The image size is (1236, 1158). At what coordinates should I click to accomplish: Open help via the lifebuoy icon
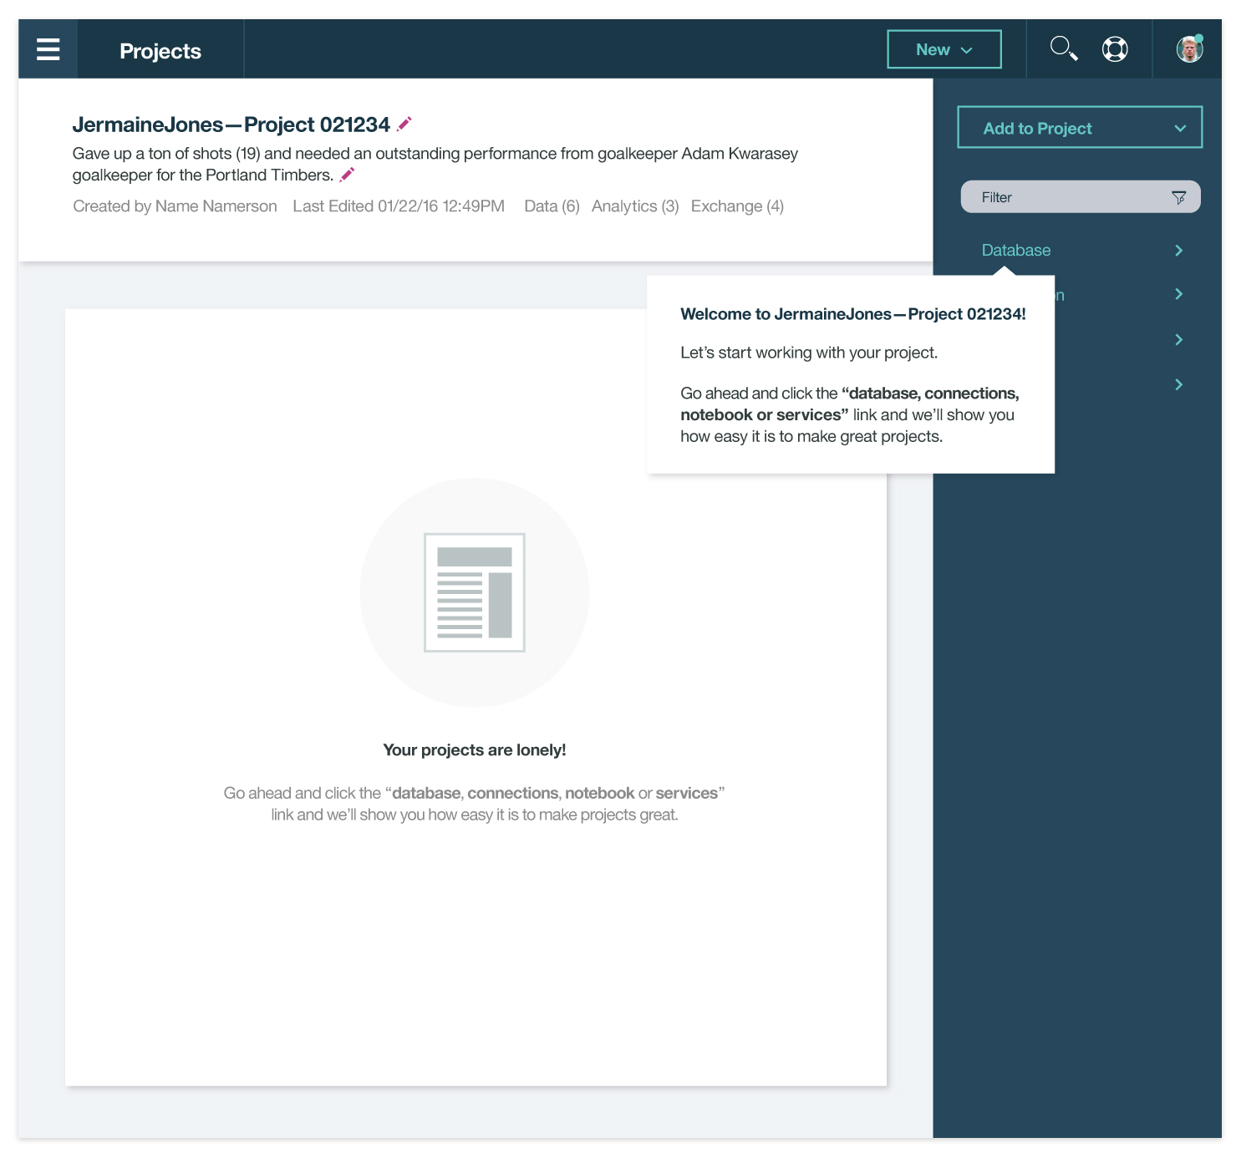coord(1115,49)
